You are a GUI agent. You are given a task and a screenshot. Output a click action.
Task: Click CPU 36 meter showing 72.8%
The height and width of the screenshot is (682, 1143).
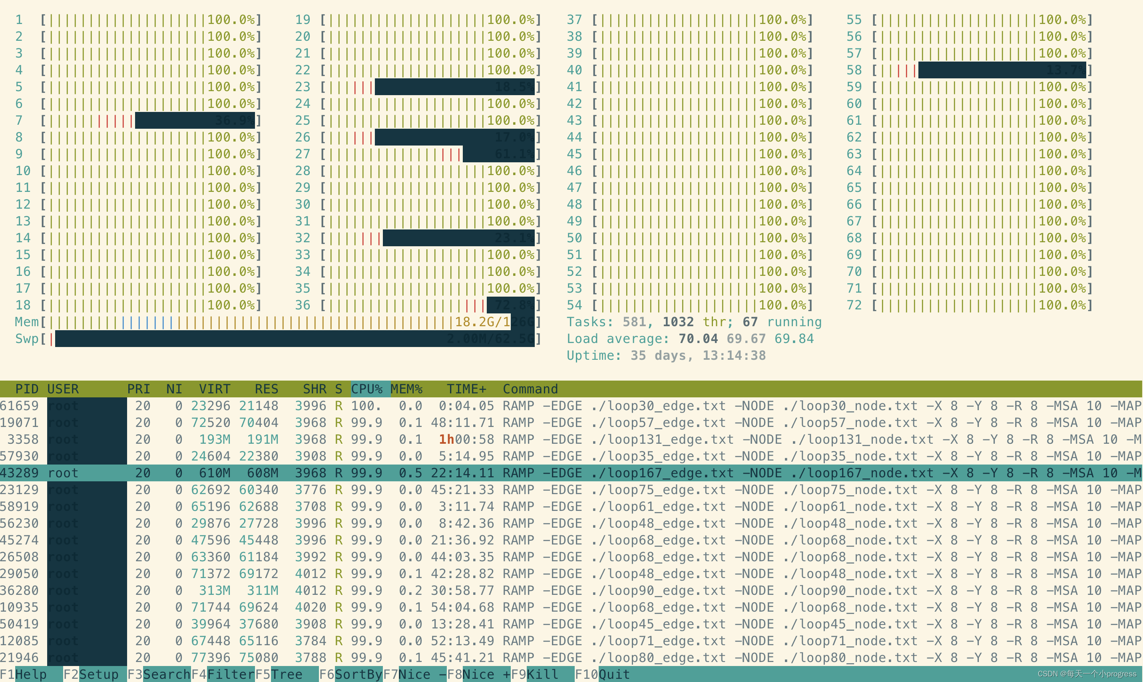pos(418,305)
